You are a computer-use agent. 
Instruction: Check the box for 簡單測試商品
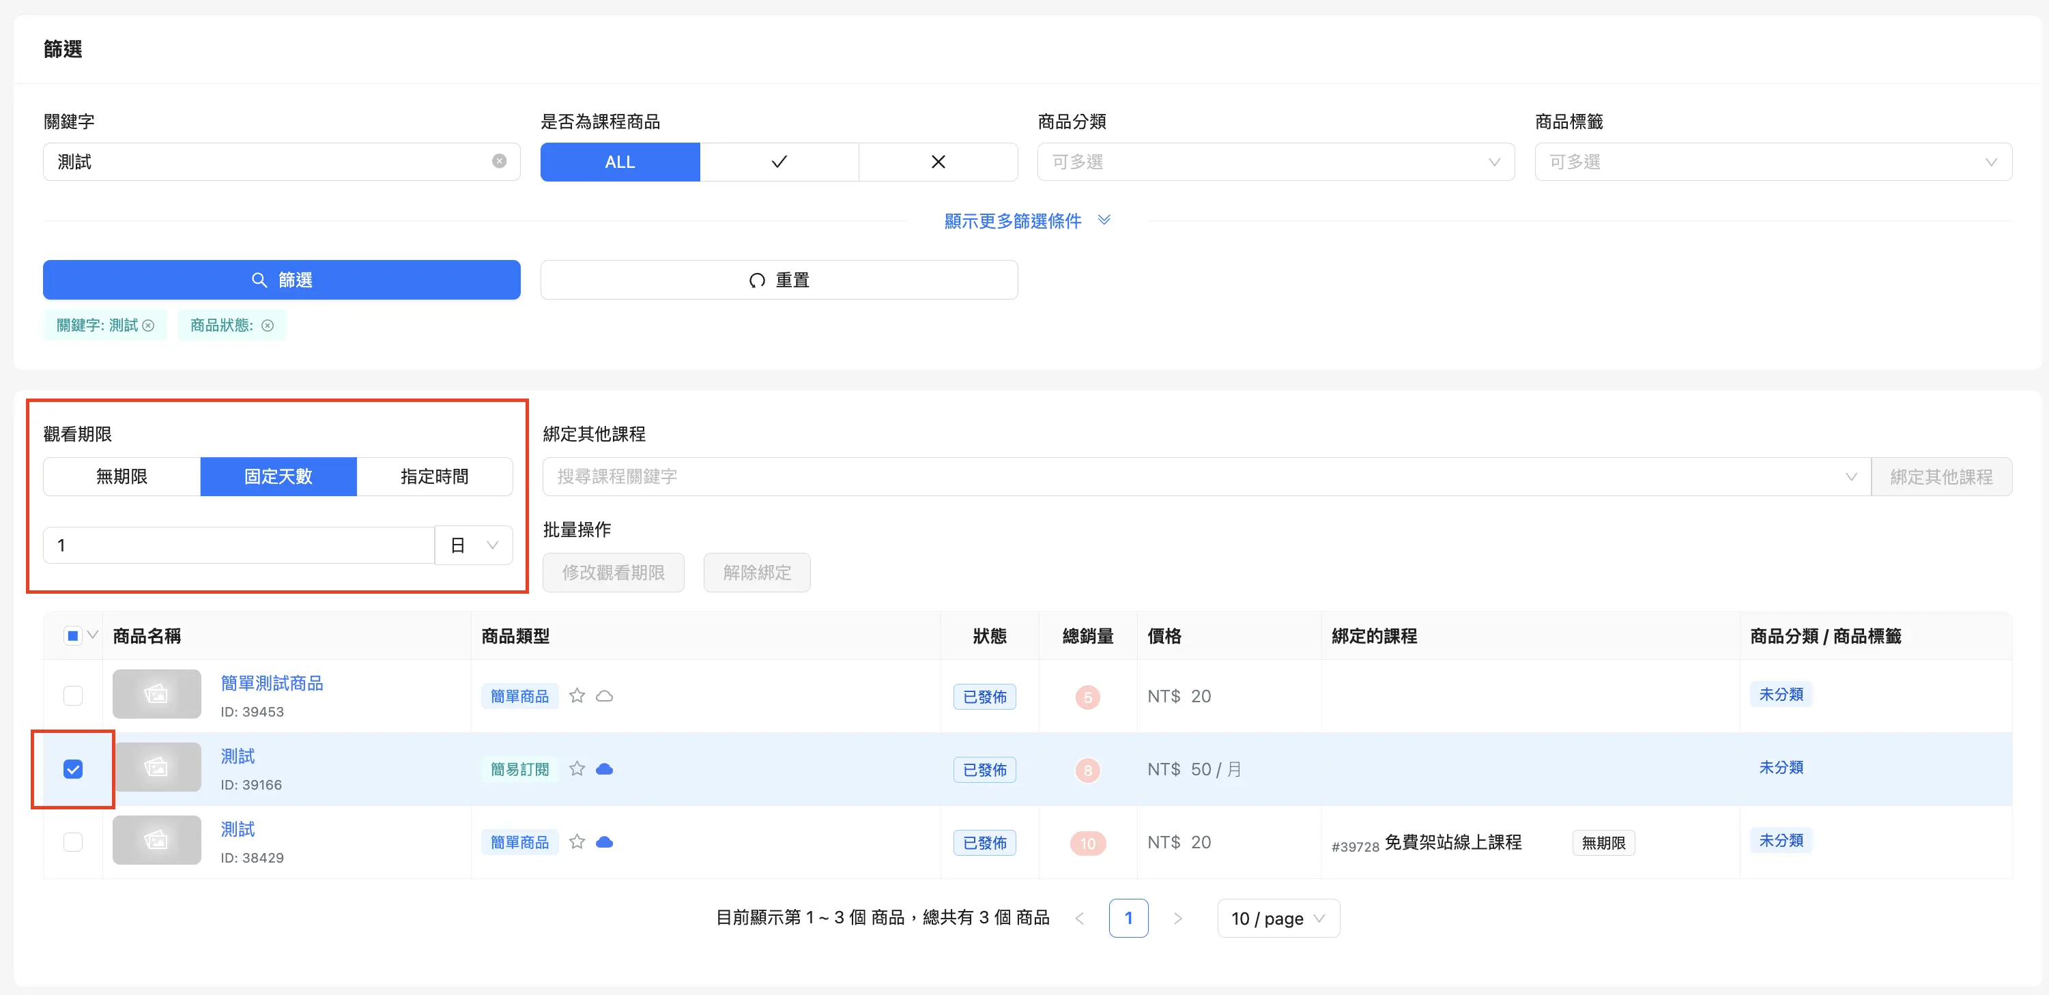point(73,696)
